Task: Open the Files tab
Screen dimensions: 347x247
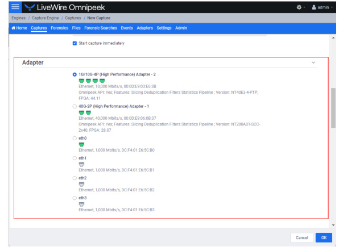Action: coord(76,28)
